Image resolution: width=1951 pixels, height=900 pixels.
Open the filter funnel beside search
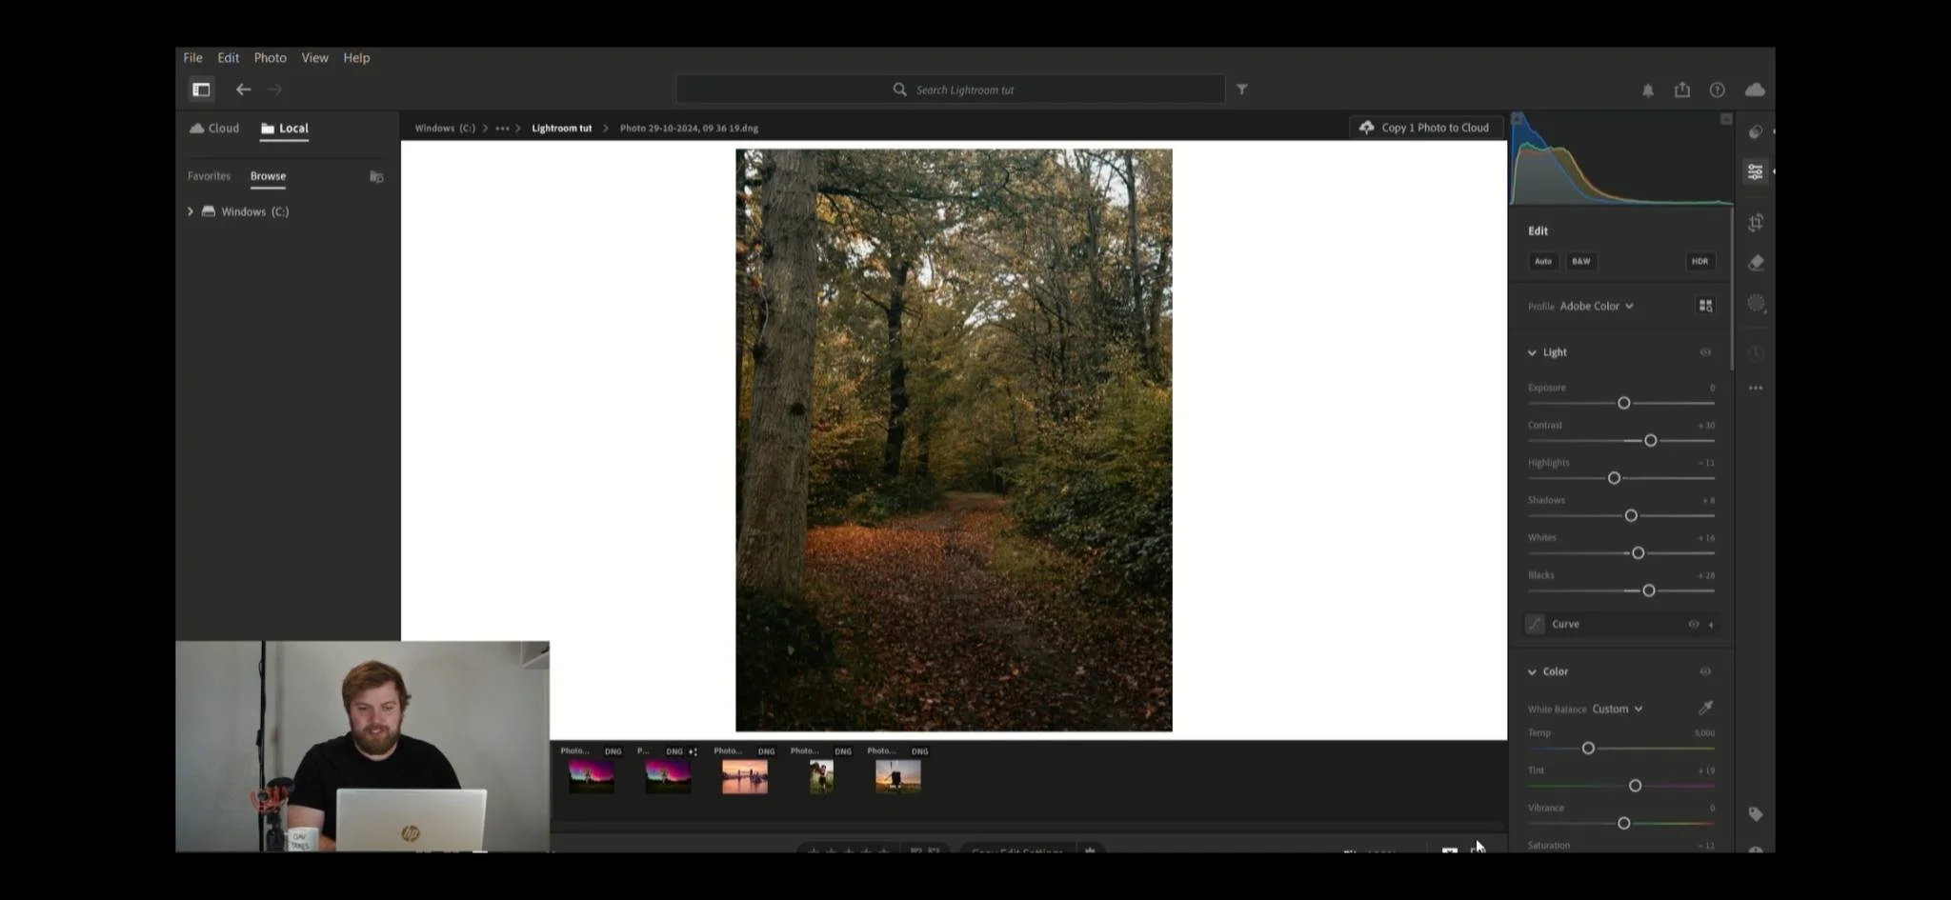pyautogui.click(x=1242, y=90)
